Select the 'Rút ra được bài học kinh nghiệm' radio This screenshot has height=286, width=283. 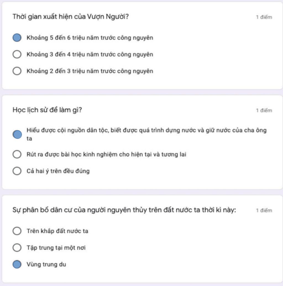click(17, 154)
